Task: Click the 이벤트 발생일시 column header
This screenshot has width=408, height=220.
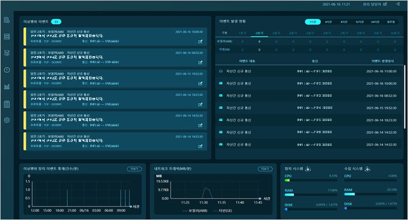Action: (383, 61)
